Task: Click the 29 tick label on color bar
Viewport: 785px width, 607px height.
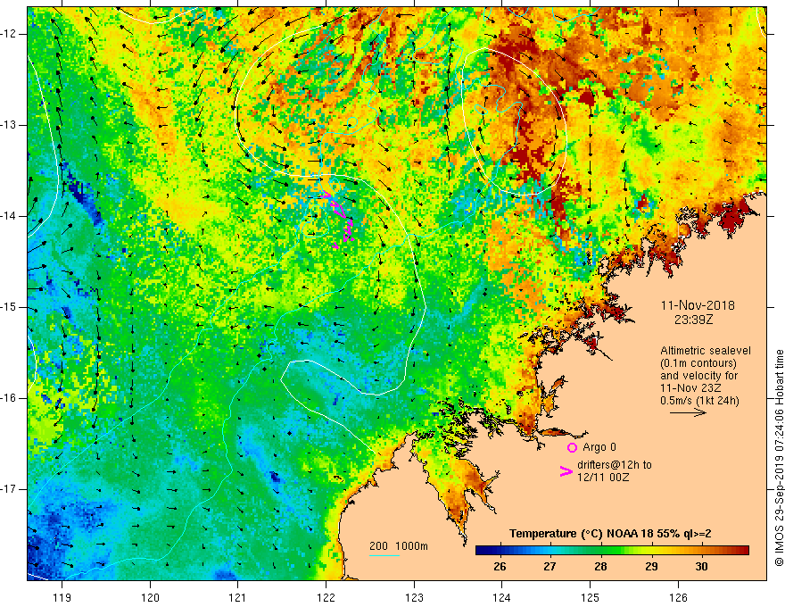Action: (x=651, y=567)
